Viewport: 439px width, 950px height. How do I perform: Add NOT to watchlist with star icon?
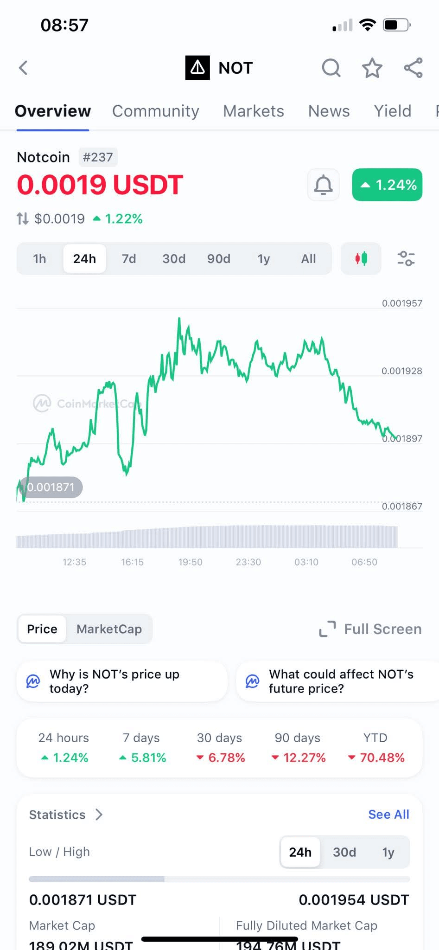pyautogui.click(x=372, y=68)
